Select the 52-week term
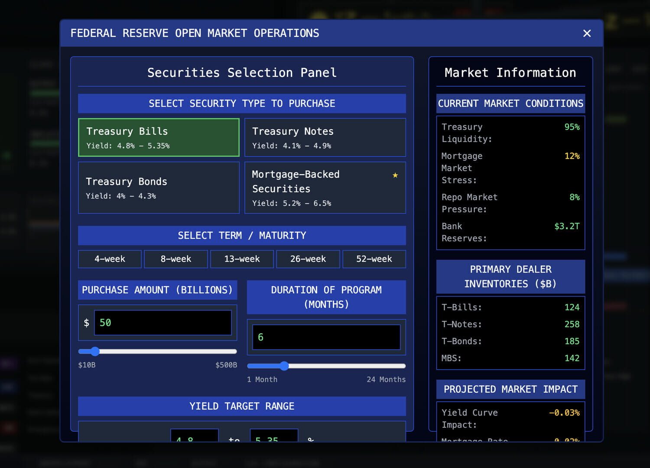650x468 pixels. (374, 259)
